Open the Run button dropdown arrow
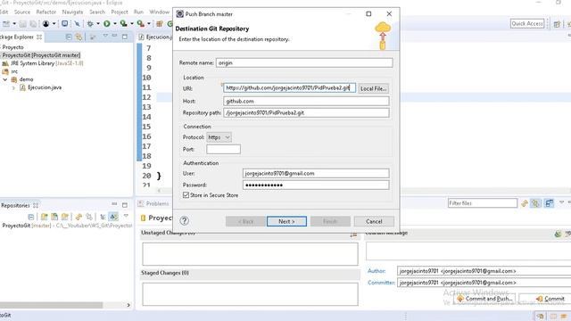Viewport: 571px width, 321px height. [115, 24]
